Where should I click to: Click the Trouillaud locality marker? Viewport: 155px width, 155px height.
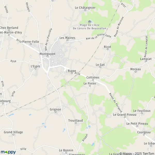point(76,123)
